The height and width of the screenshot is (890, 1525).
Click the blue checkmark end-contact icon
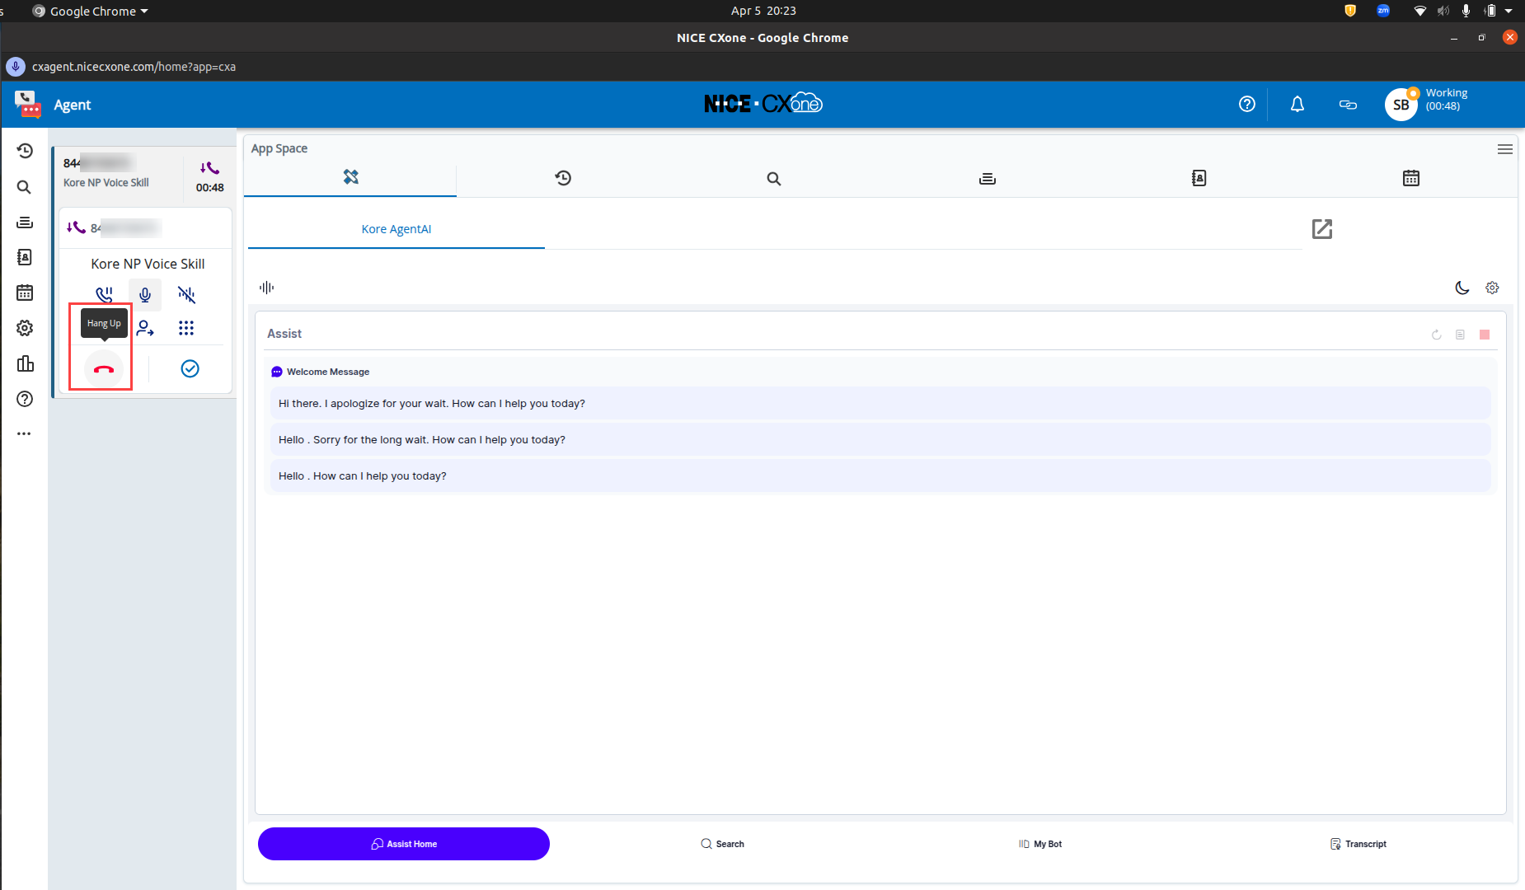tap(190, 368)
